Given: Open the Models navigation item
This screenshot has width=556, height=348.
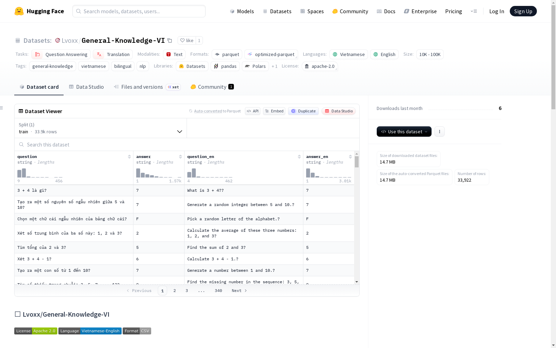Looking at the screenshot, I should pyautogui.click(x=242, y=11).
